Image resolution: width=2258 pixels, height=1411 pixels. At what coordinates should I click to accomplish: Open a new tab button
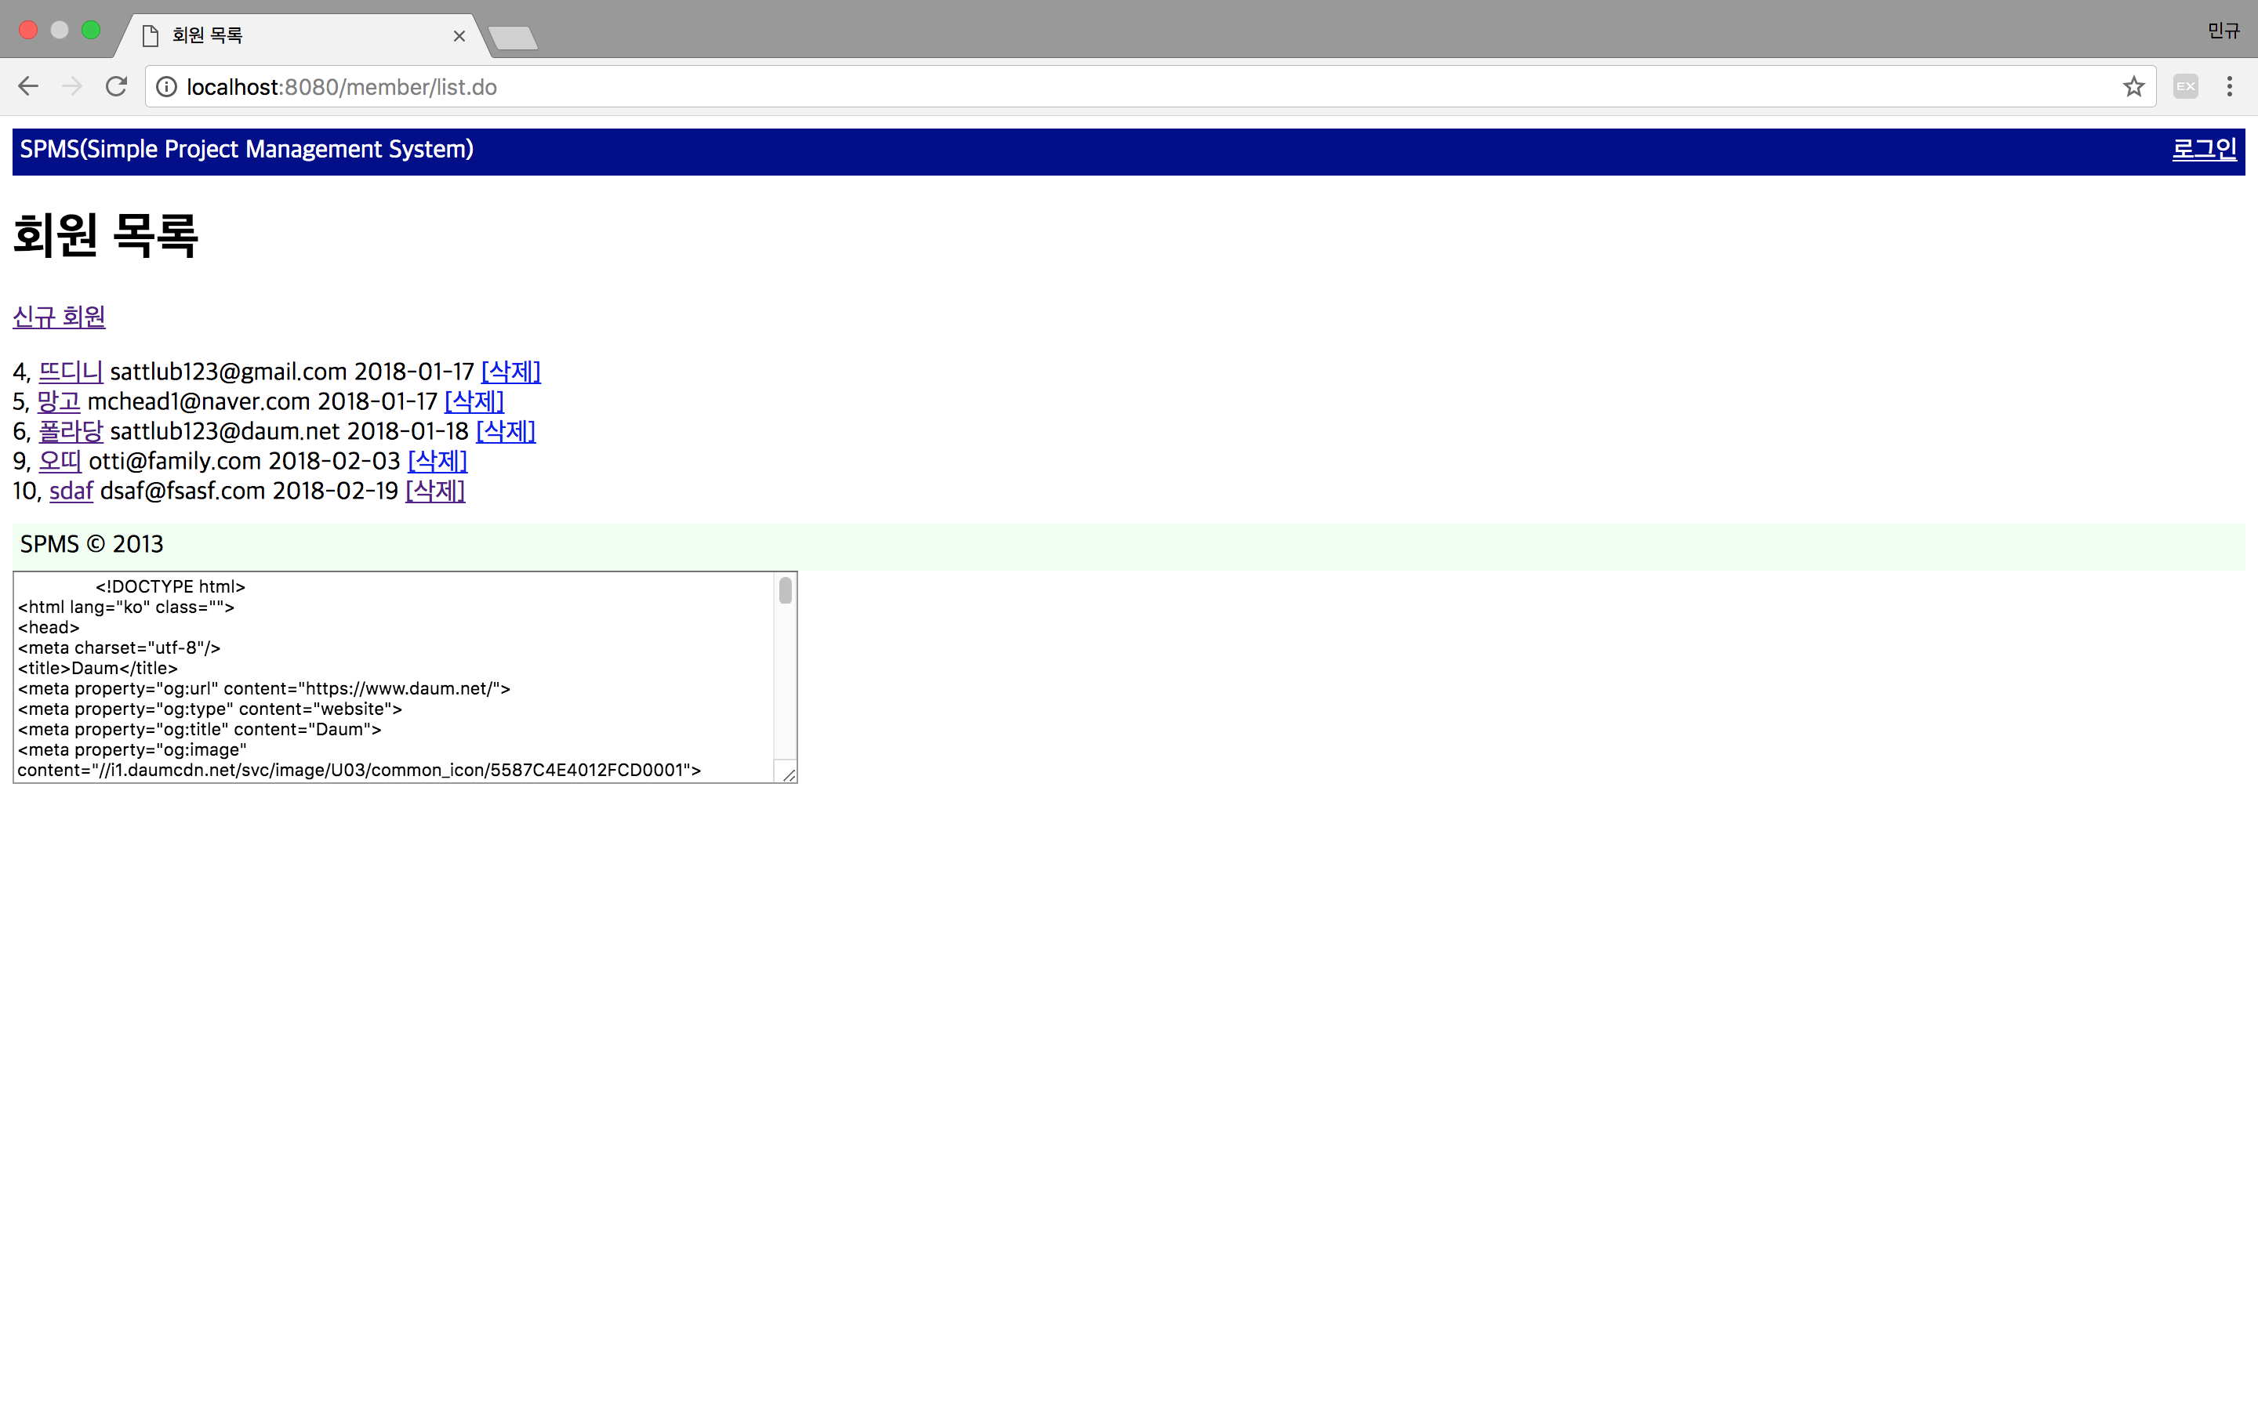(512, 38)
